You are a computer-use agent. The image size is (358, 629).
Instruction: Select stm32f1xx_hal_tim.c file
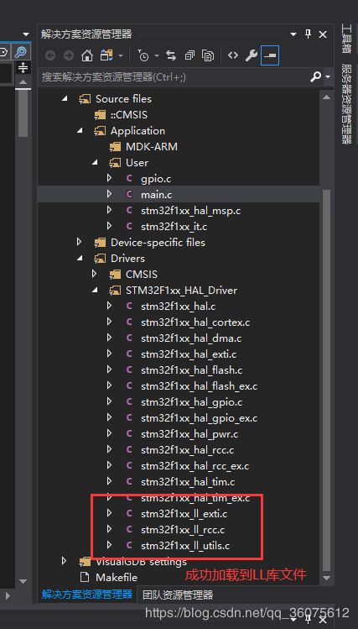pos(188,482)
